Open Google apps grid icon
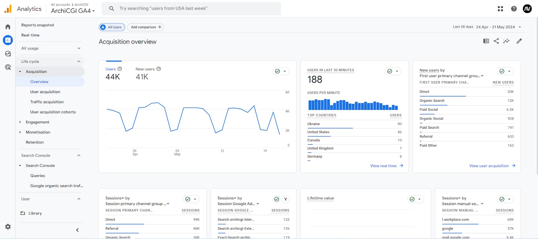 (500, 9)
